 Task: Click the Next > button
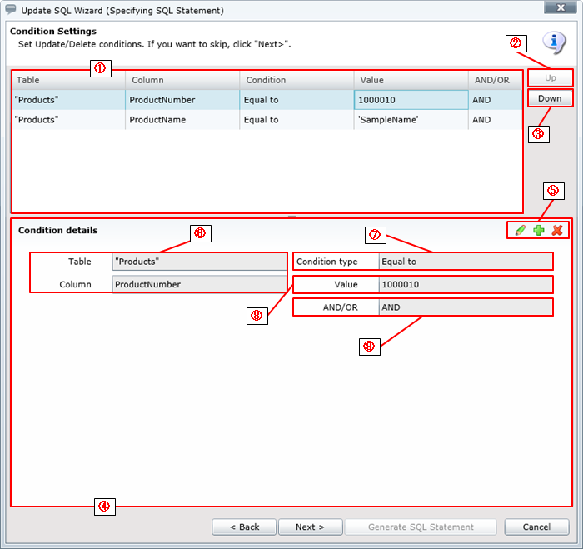tap(309, 527)
